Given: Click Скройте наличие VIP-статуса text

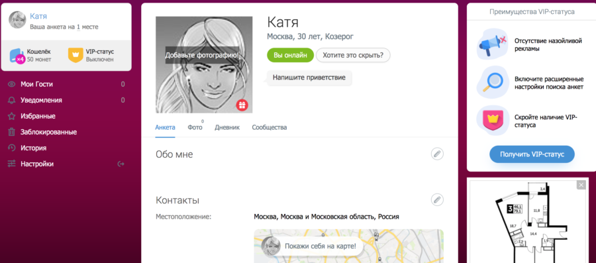Looking at the screenshot, I should pos(546,121).
